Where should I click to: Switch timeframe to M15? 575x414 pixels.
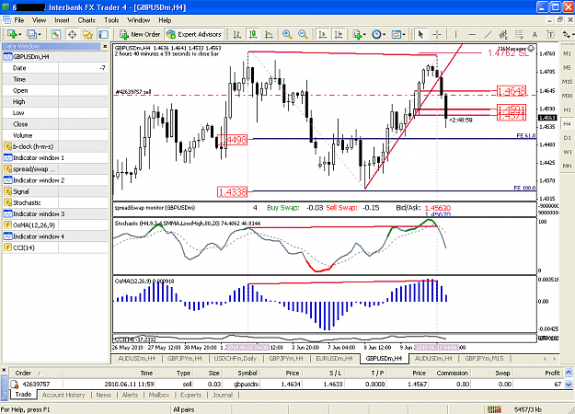(x=567, y=81)
